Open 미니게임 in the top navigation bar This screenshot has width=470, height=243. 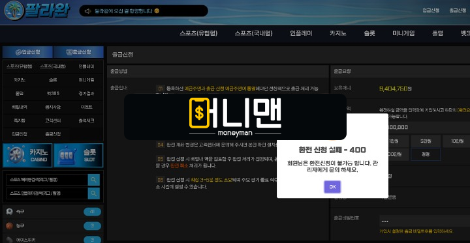tap(403, 33)
